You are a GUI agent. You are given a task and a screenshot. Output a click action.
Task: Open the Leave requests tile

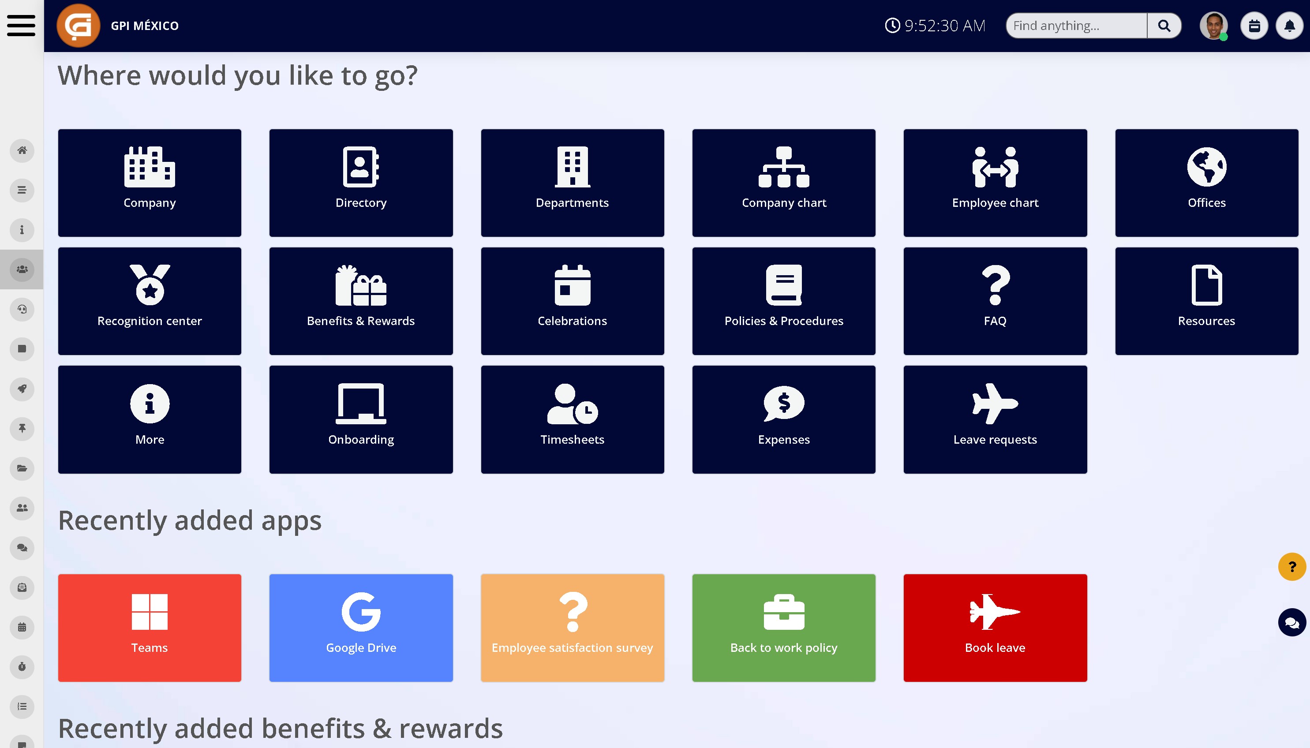pyautogui.click(x=995, y=419)
